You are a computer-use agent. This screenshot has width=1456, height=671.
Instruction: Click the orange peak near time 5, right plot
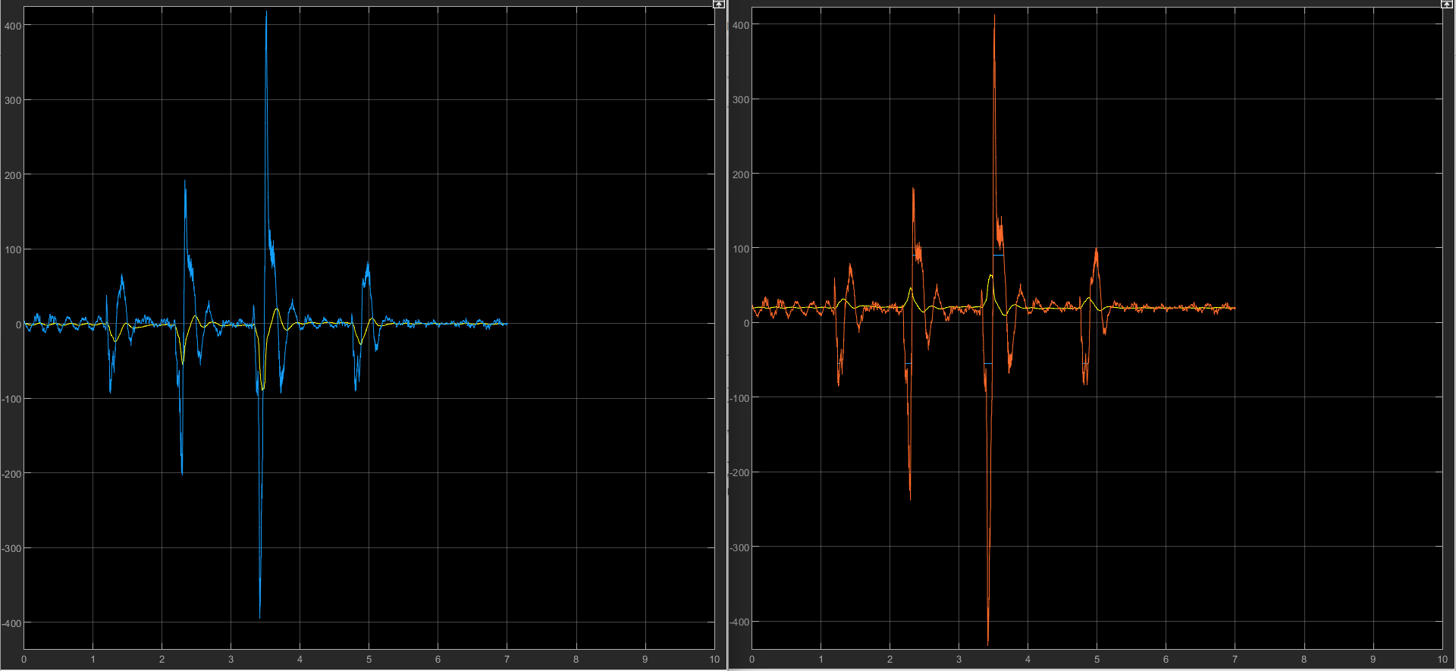(1096, 249)
